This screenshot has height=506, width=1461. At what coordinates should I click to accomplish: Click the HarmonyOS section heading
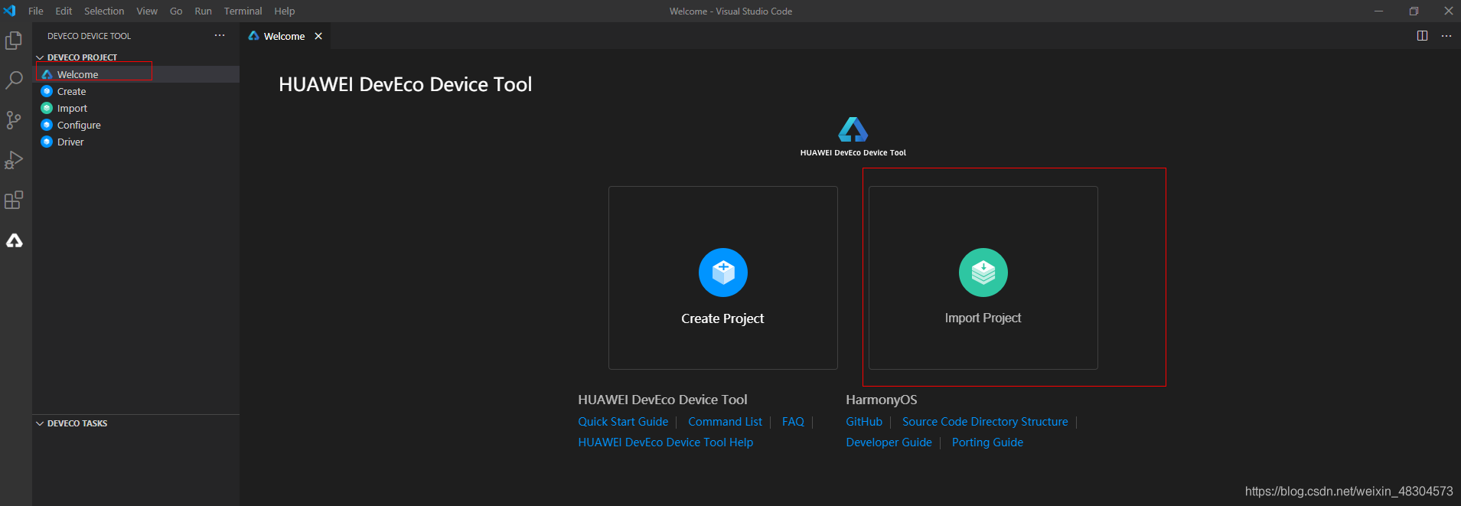(881, 400)
